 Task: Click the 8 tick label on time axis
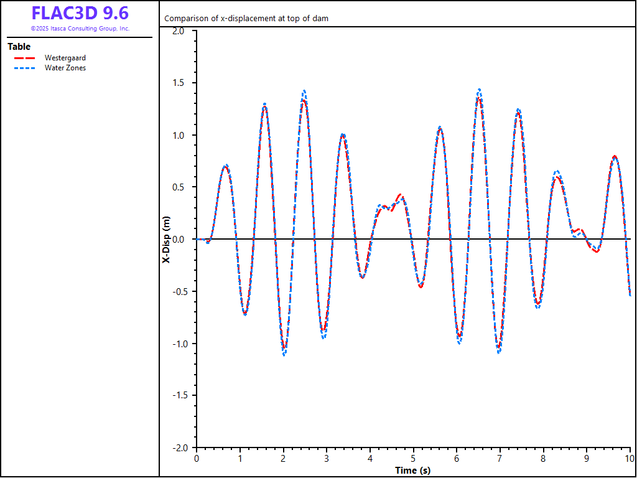[x=544, y=458]
